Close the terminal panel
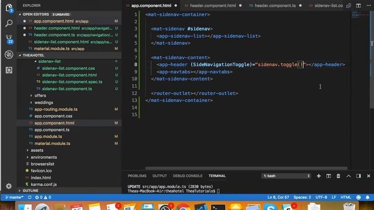374x210 pixels. pyautogui.click(x=369, y=176)
